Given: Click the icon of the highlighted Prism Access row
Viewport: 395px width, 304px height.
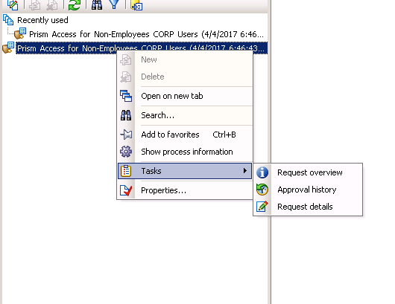Looking at the screenshot, I should [8, 48].
